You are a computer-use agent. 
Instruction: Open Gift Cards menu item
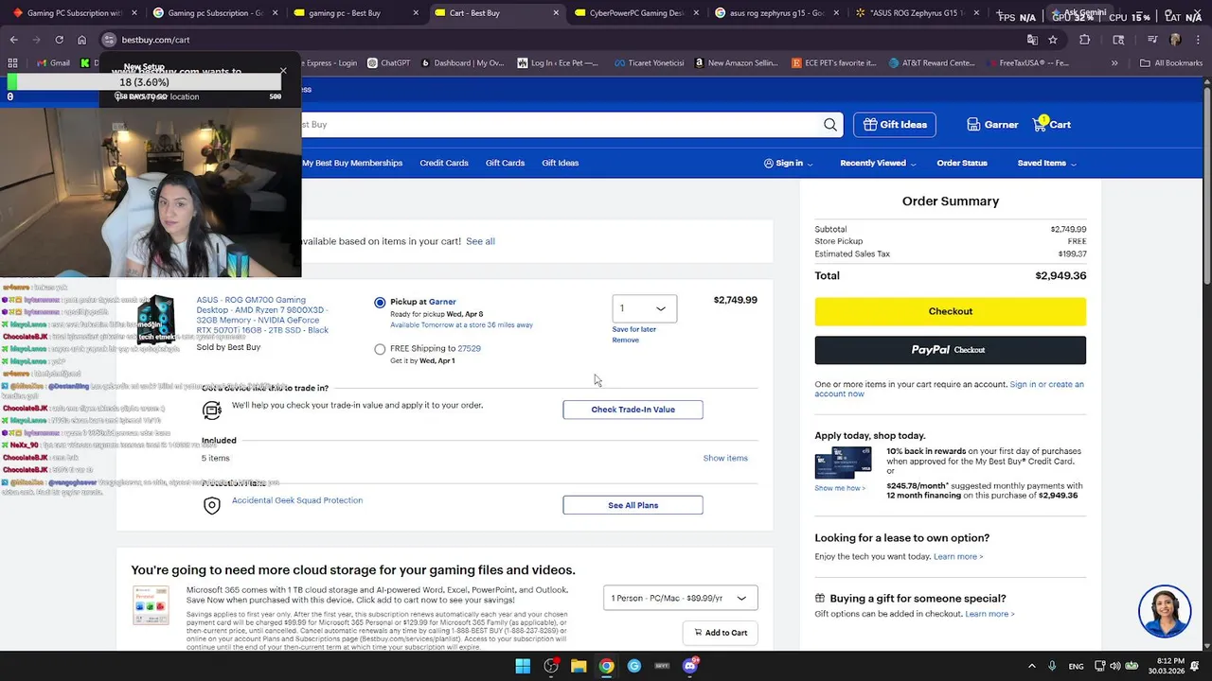(x=505, y=163)
